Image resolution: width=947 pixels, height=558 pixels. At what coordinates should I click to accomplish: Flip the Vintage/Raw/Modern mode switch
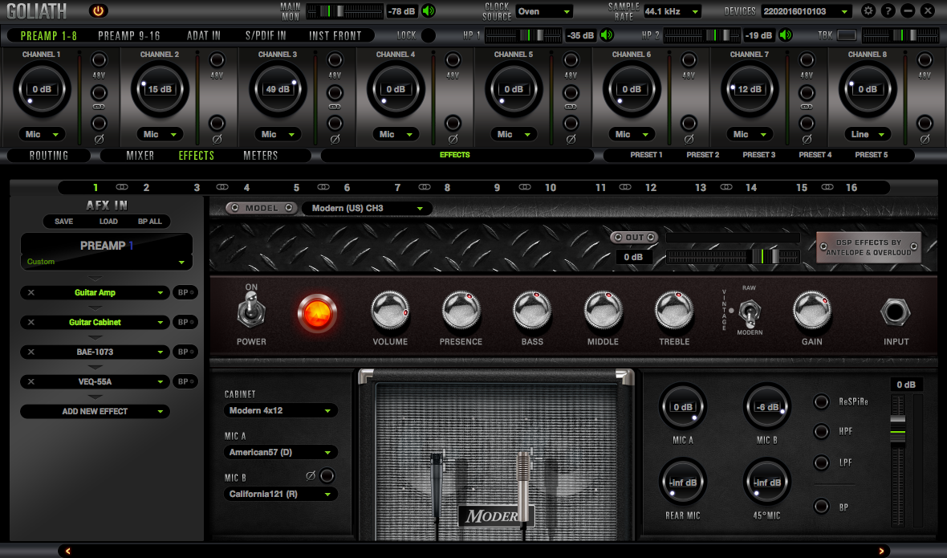750,312
